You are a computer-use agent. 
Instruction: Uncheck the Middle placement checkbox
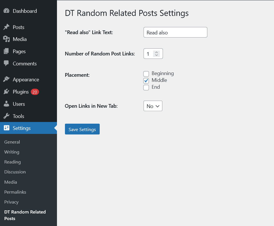146,81
